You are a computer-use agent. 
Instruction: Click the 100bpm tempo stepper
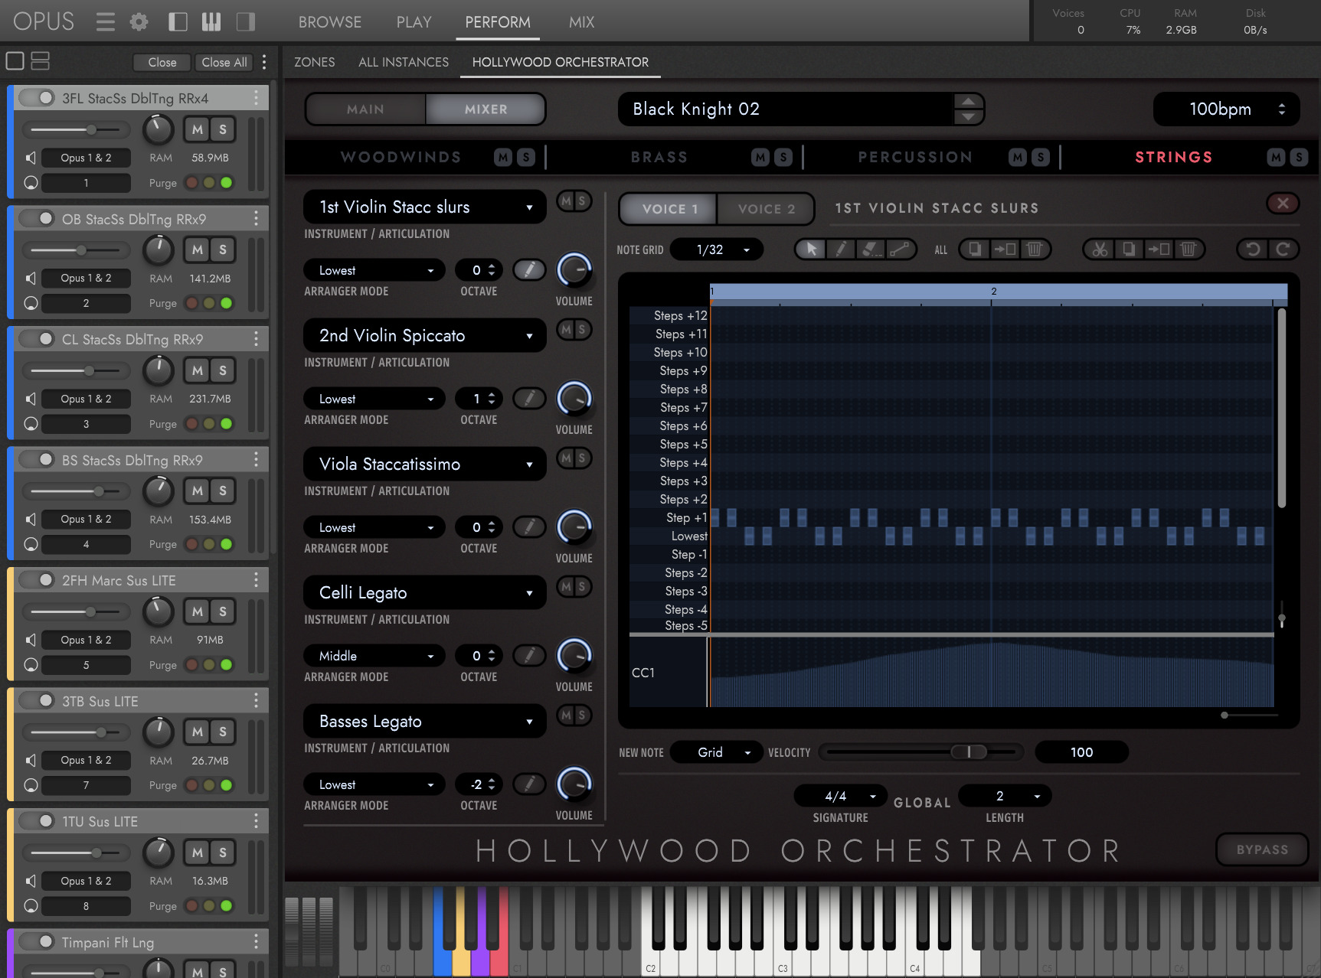pyautogui.click(x=1282, y=109)
